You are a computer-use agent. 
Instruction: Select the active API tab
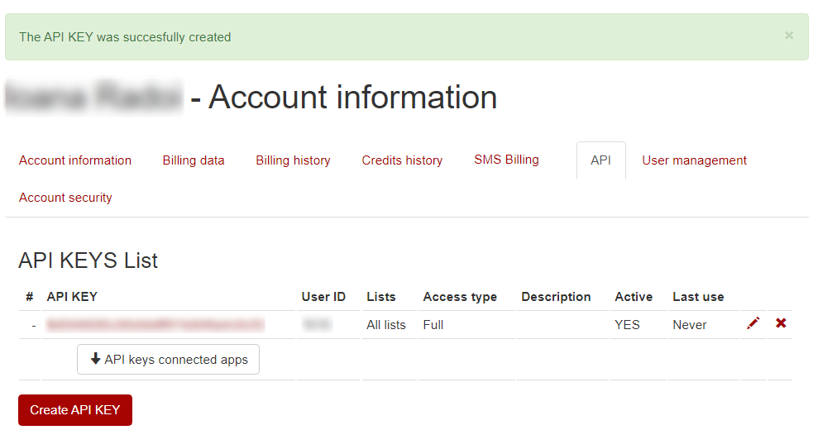pos(601,160)
